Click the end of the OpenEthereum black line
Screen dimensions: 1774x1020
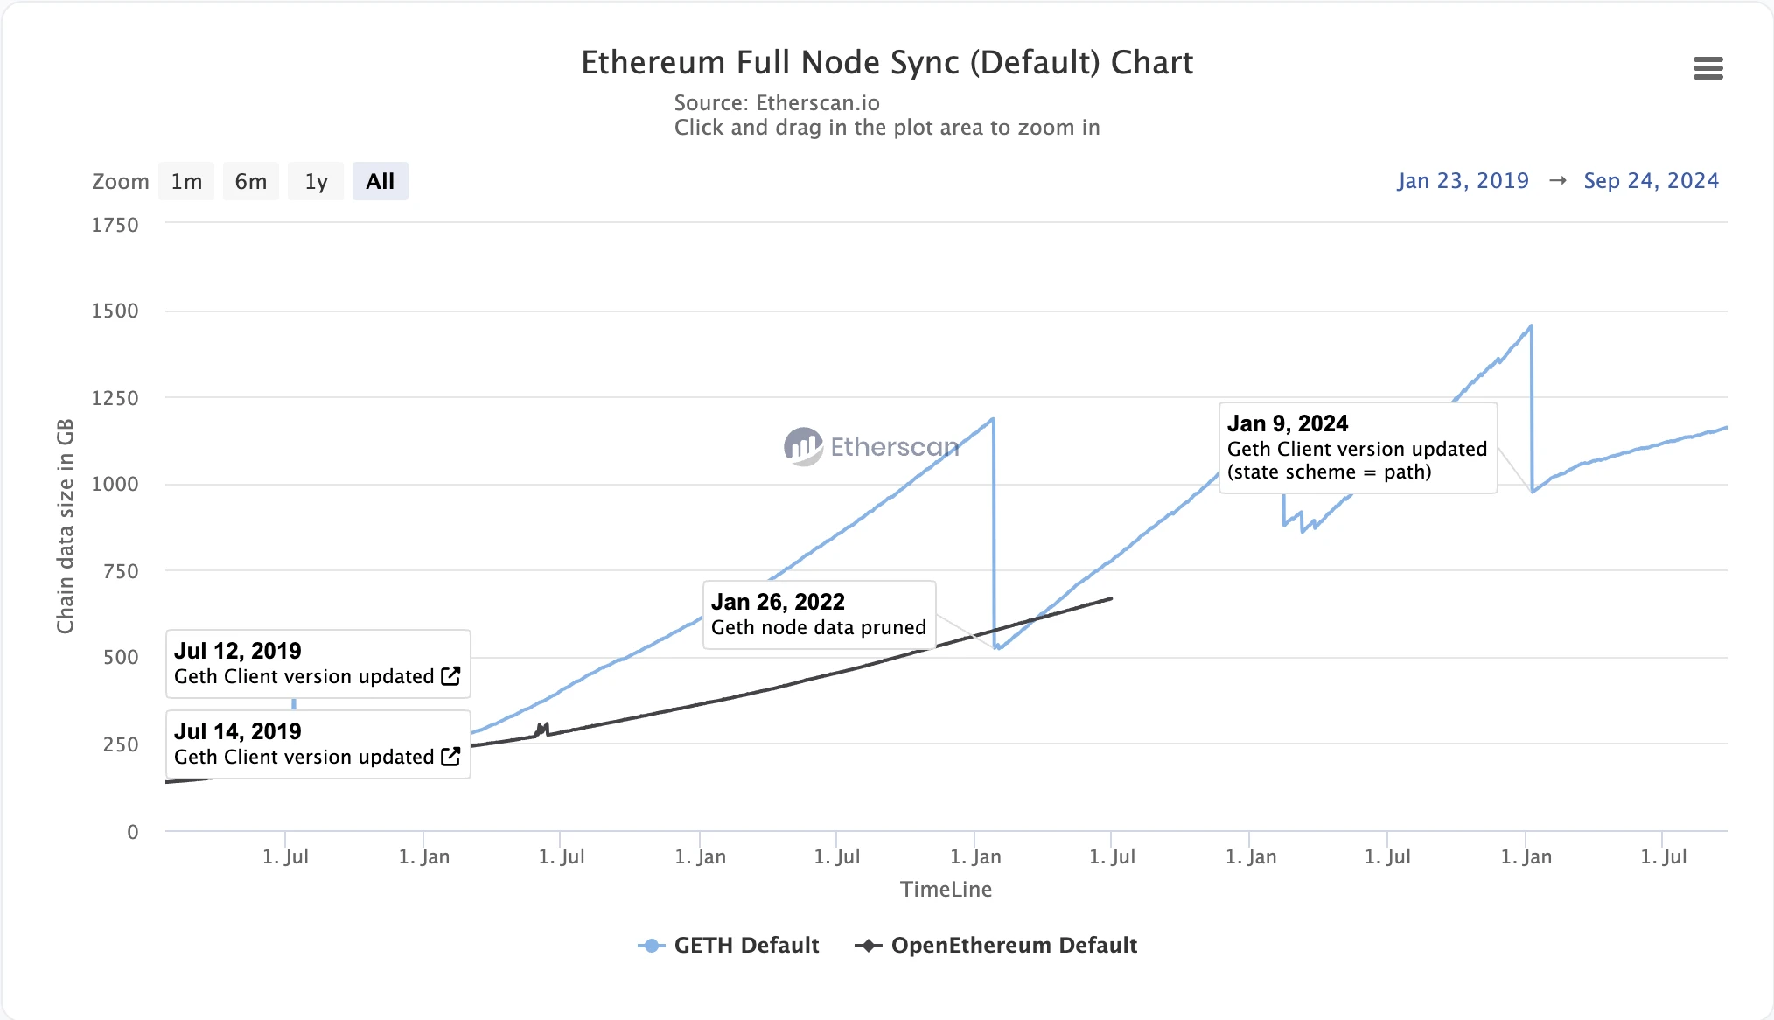[x=1111, y=598]
